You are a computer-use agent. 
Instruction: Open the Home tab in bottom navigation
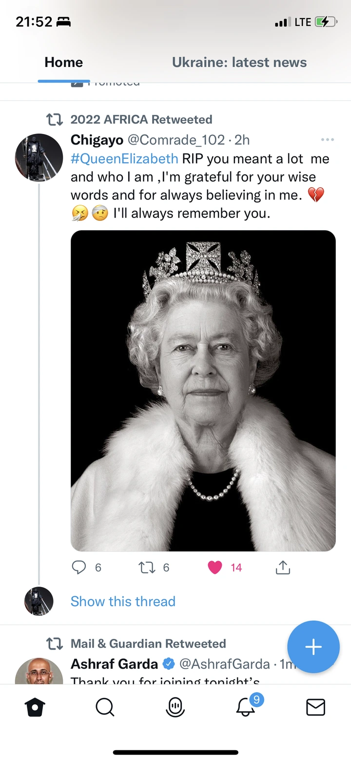[35, 707]
